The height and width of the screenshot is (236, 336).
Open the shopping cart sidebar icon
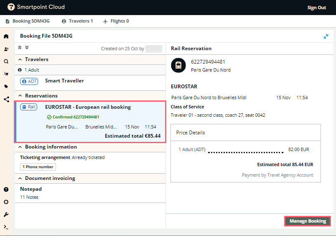(x=6, y=74)
